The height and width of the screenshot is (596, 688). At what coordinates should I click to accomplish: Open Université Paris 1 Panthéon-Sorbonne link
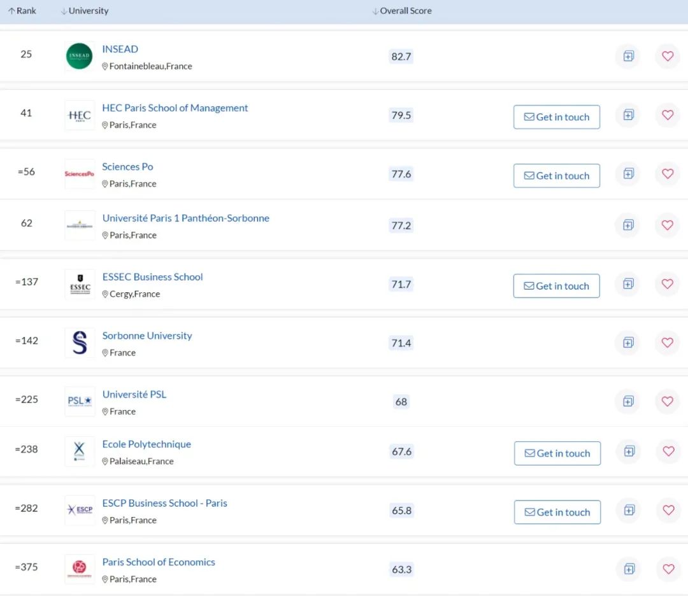pyautogui.click(x=186, y=218)
